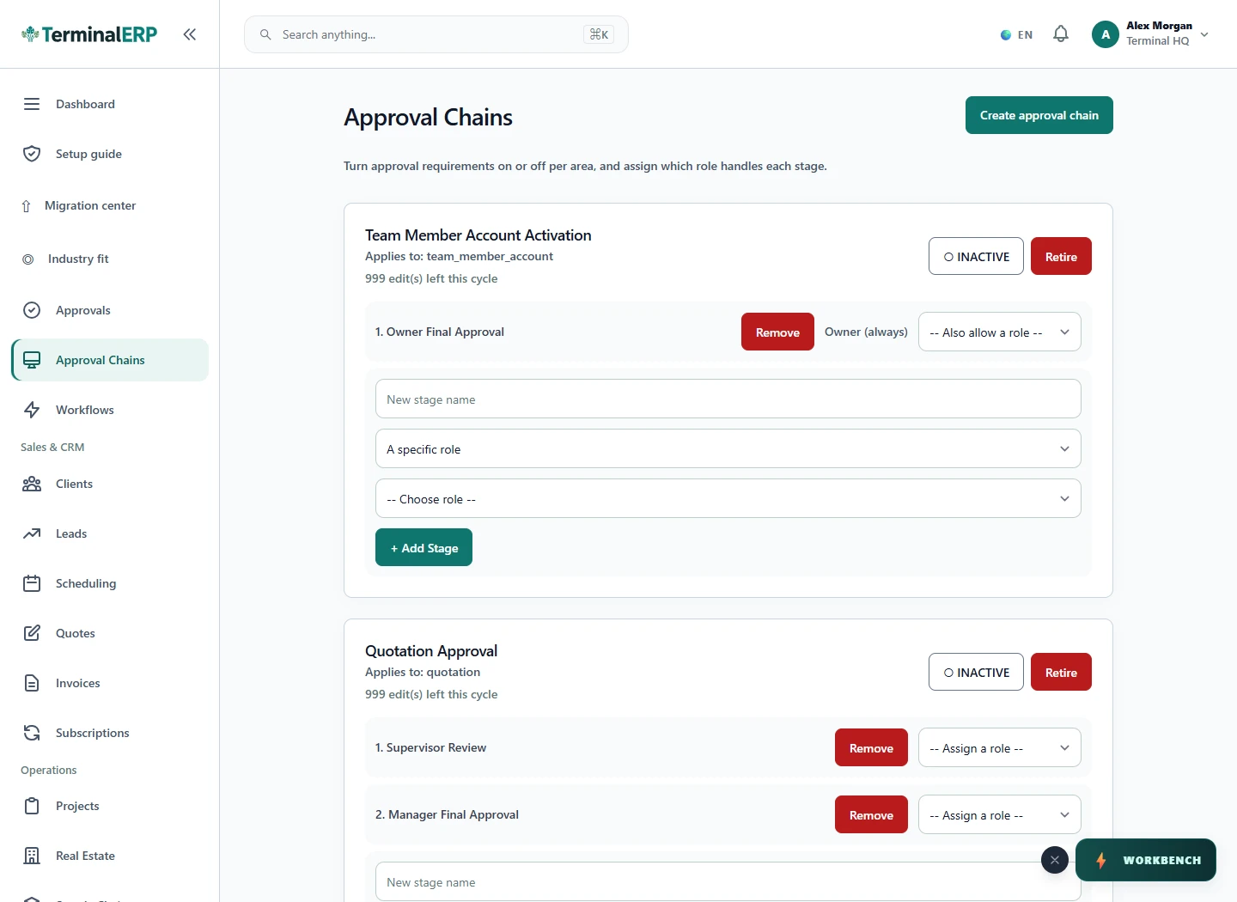Toggle INACTIVE status for Team Member Account Activation

[976, 256]
